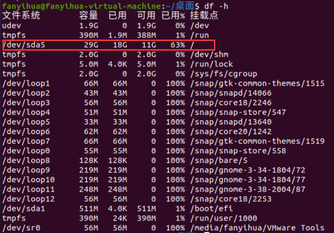
Task: Click the 'df -h' command text
Action: point(216,6)
